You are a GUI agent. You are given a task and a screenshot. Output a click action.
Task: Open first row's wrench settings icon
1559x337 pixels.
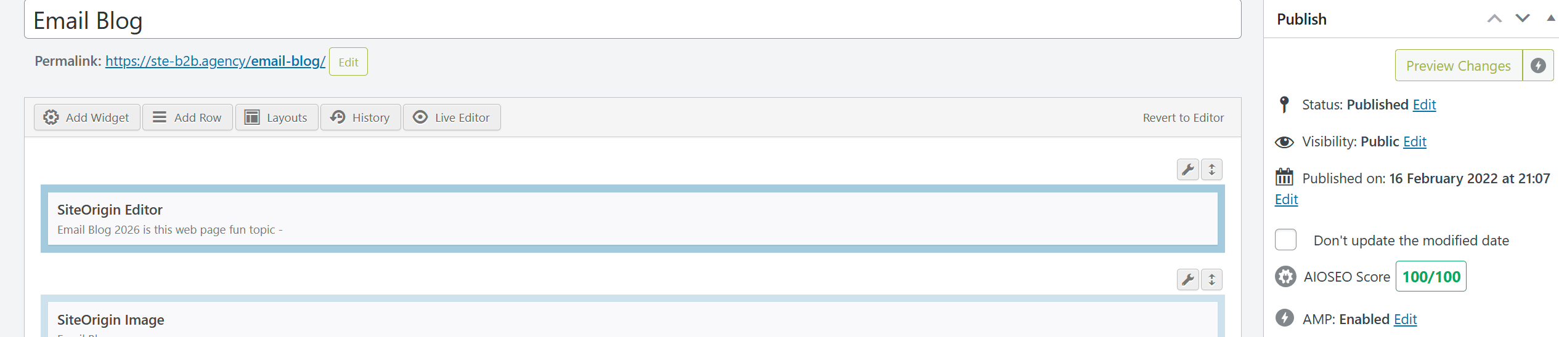(1187, 169)
